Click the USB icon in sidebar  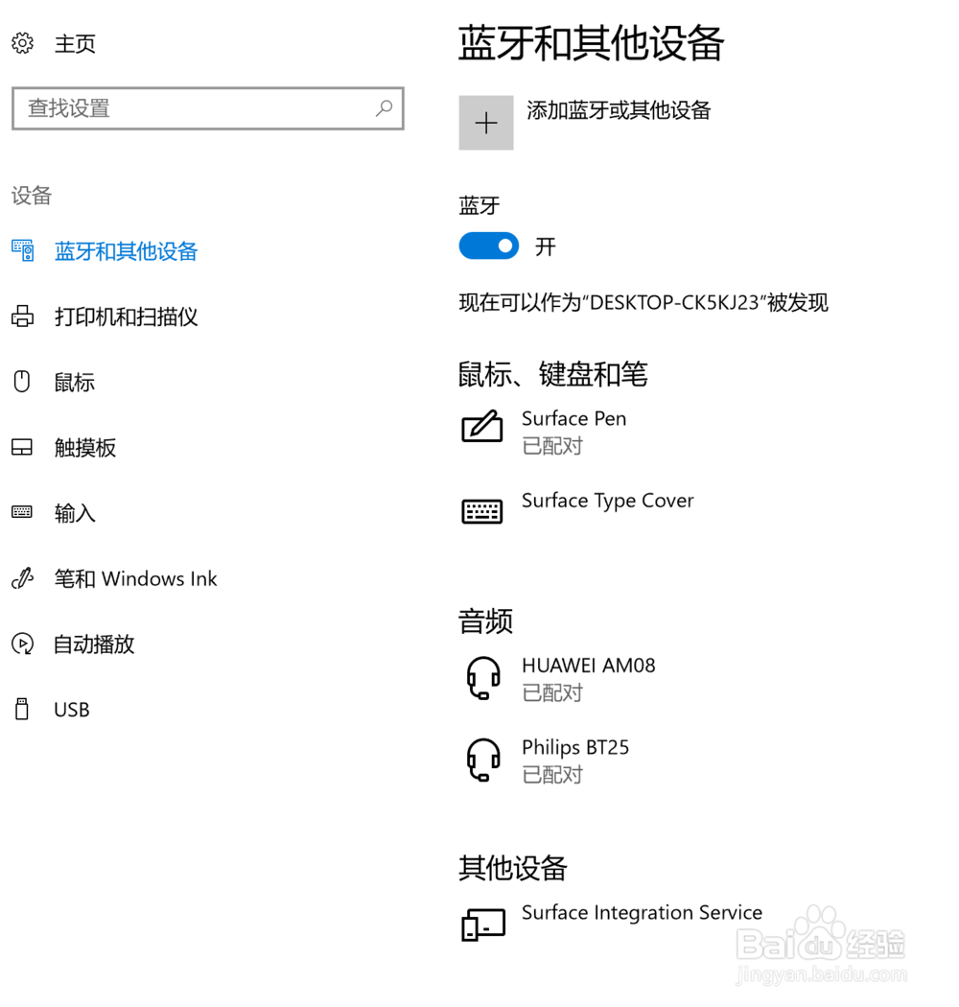(22, 709)
